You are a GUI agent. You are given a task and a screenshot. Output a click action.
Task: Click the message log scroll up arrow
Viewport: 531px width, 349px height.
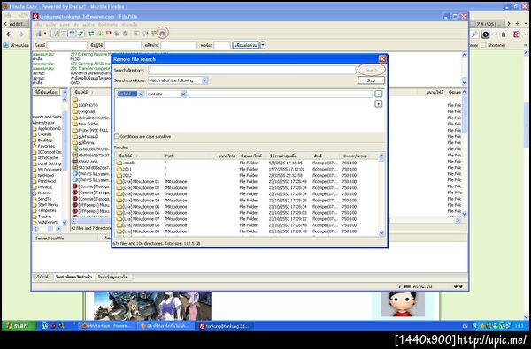[465, 55]
